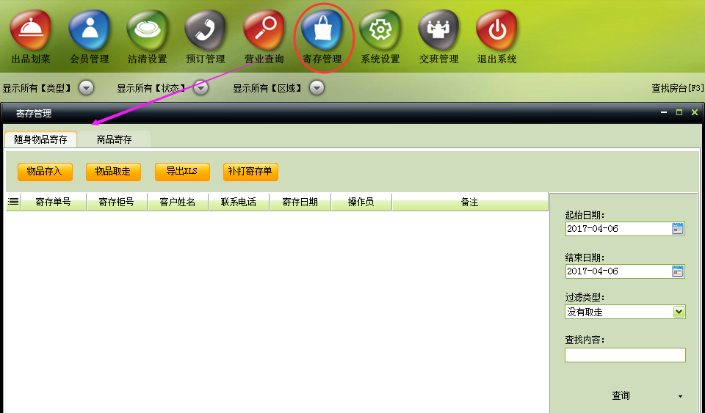Click the 导出XLS button
Viewport: 705px width, 413px height.
click(182, 172)
